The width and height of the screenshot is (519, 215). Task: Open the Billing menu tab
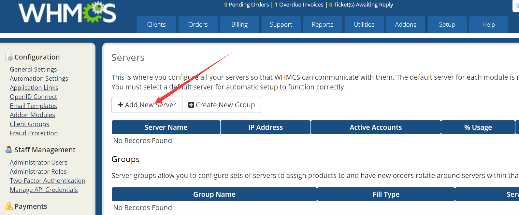pos(239,24)
